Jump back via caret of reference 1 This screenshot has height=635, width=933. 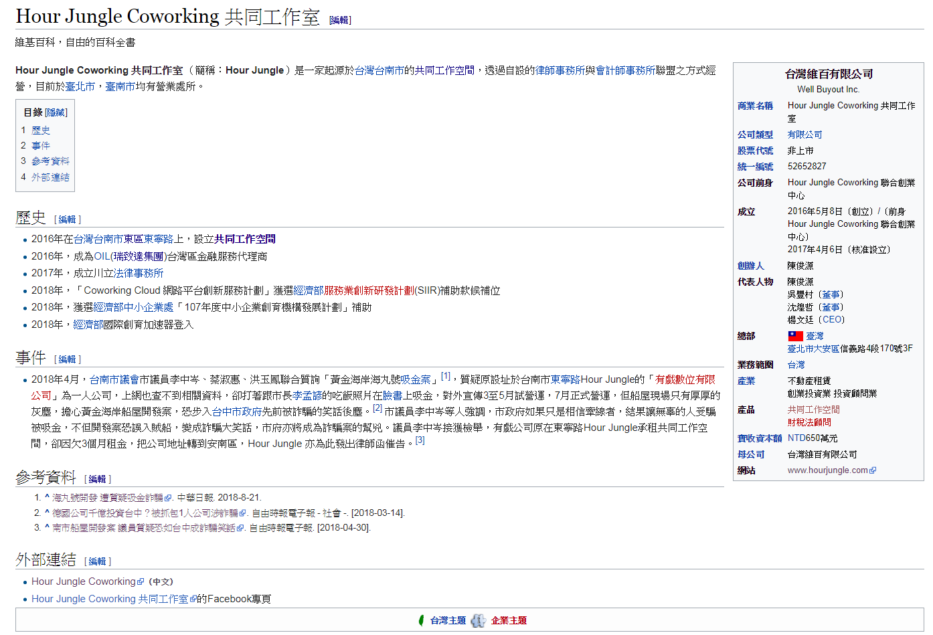[47, 497]
